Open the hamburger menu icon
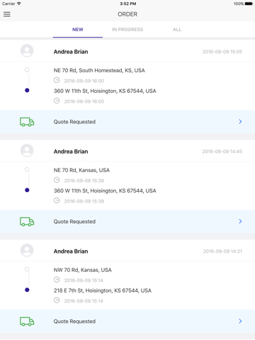Screen dimensions: 255x340 click(7, 14)
